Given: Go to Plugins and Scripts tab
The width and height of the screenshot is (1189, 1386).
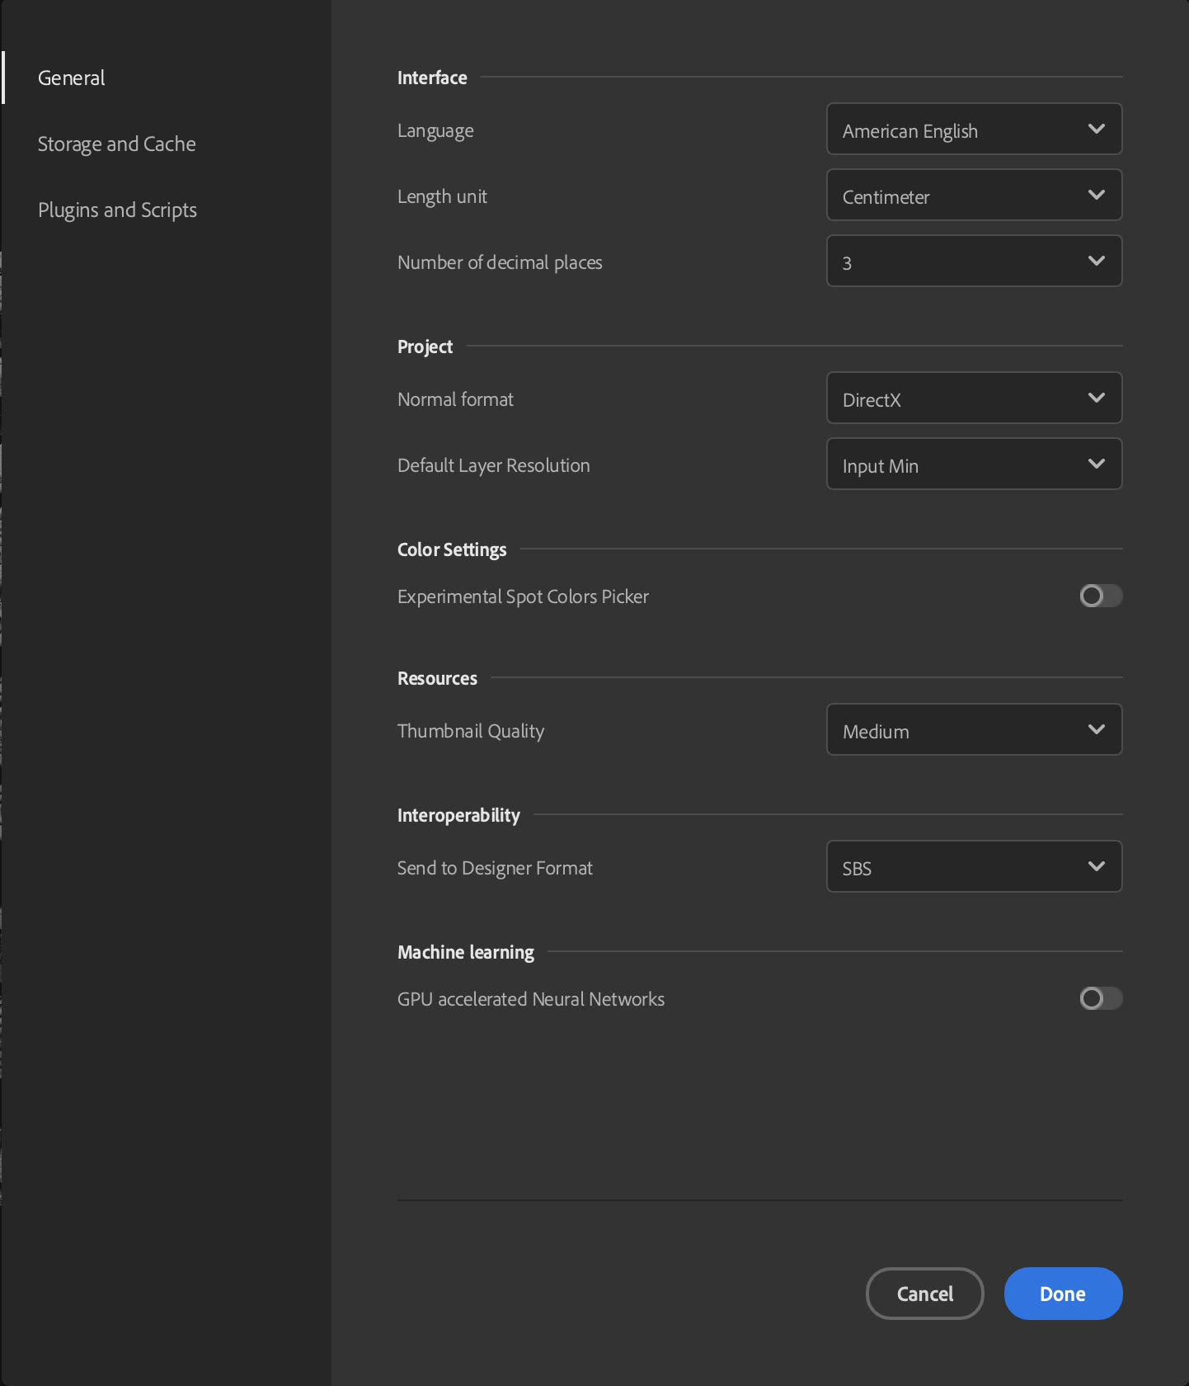Looking at the screenshot, I should pyautogui.click(x=117, y=210).
